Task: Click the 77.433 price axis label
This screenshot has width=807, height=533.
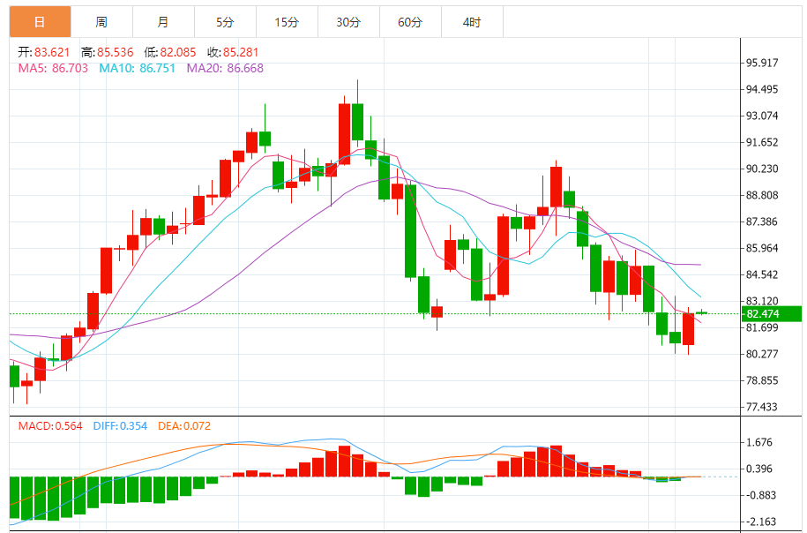Action: click(x=762, y=407)
